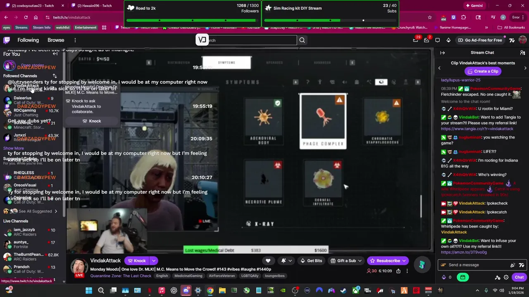Expand the bookmarks overflow chevron

pos(486,28)
